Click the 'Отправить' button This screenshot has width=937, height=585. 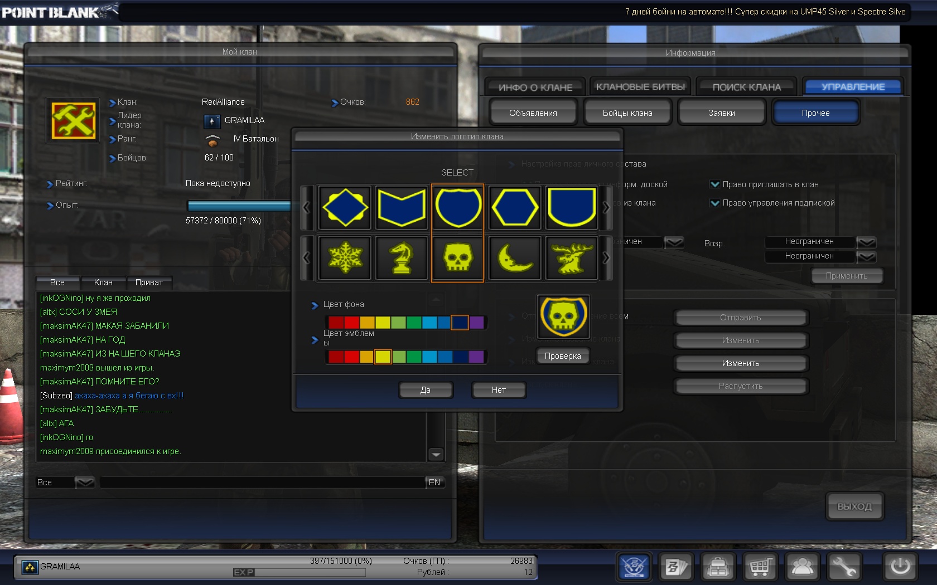[741, 318]
